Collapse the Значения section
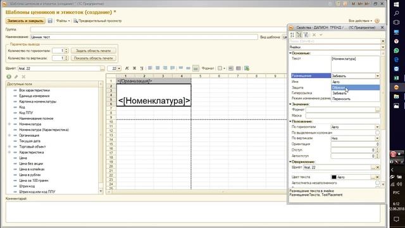Screen dimensions: 405x228 pyautogui.click(x=290, y=104)
